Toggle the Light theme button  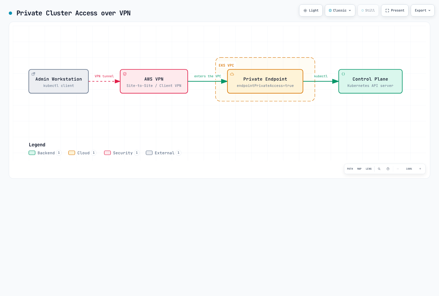click(311, 10)
